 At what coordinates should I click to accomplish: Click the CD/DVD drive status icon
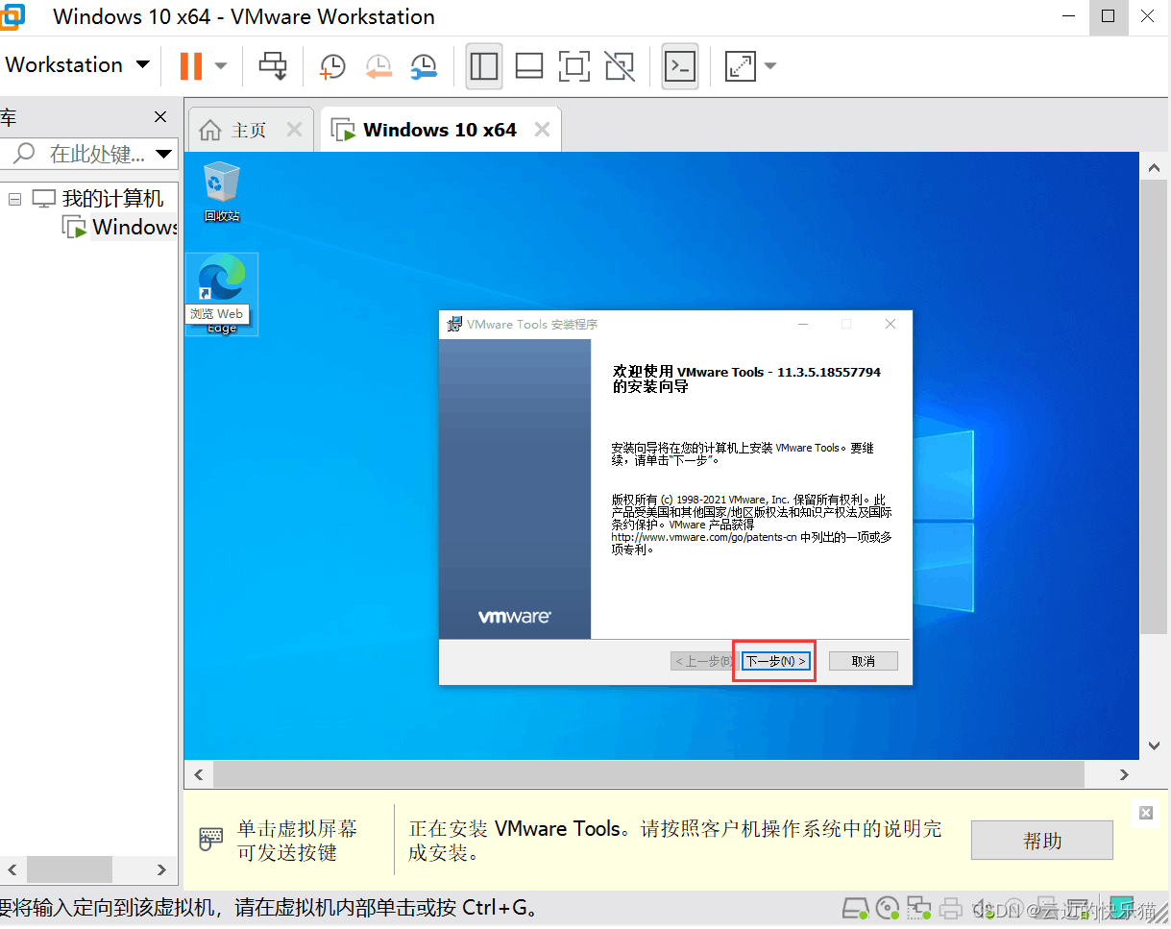(x=888, y=907)
